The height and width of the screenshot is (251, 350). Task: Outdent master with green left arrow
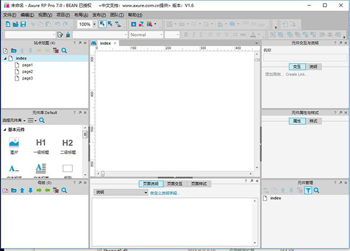(x=47, y=190)
